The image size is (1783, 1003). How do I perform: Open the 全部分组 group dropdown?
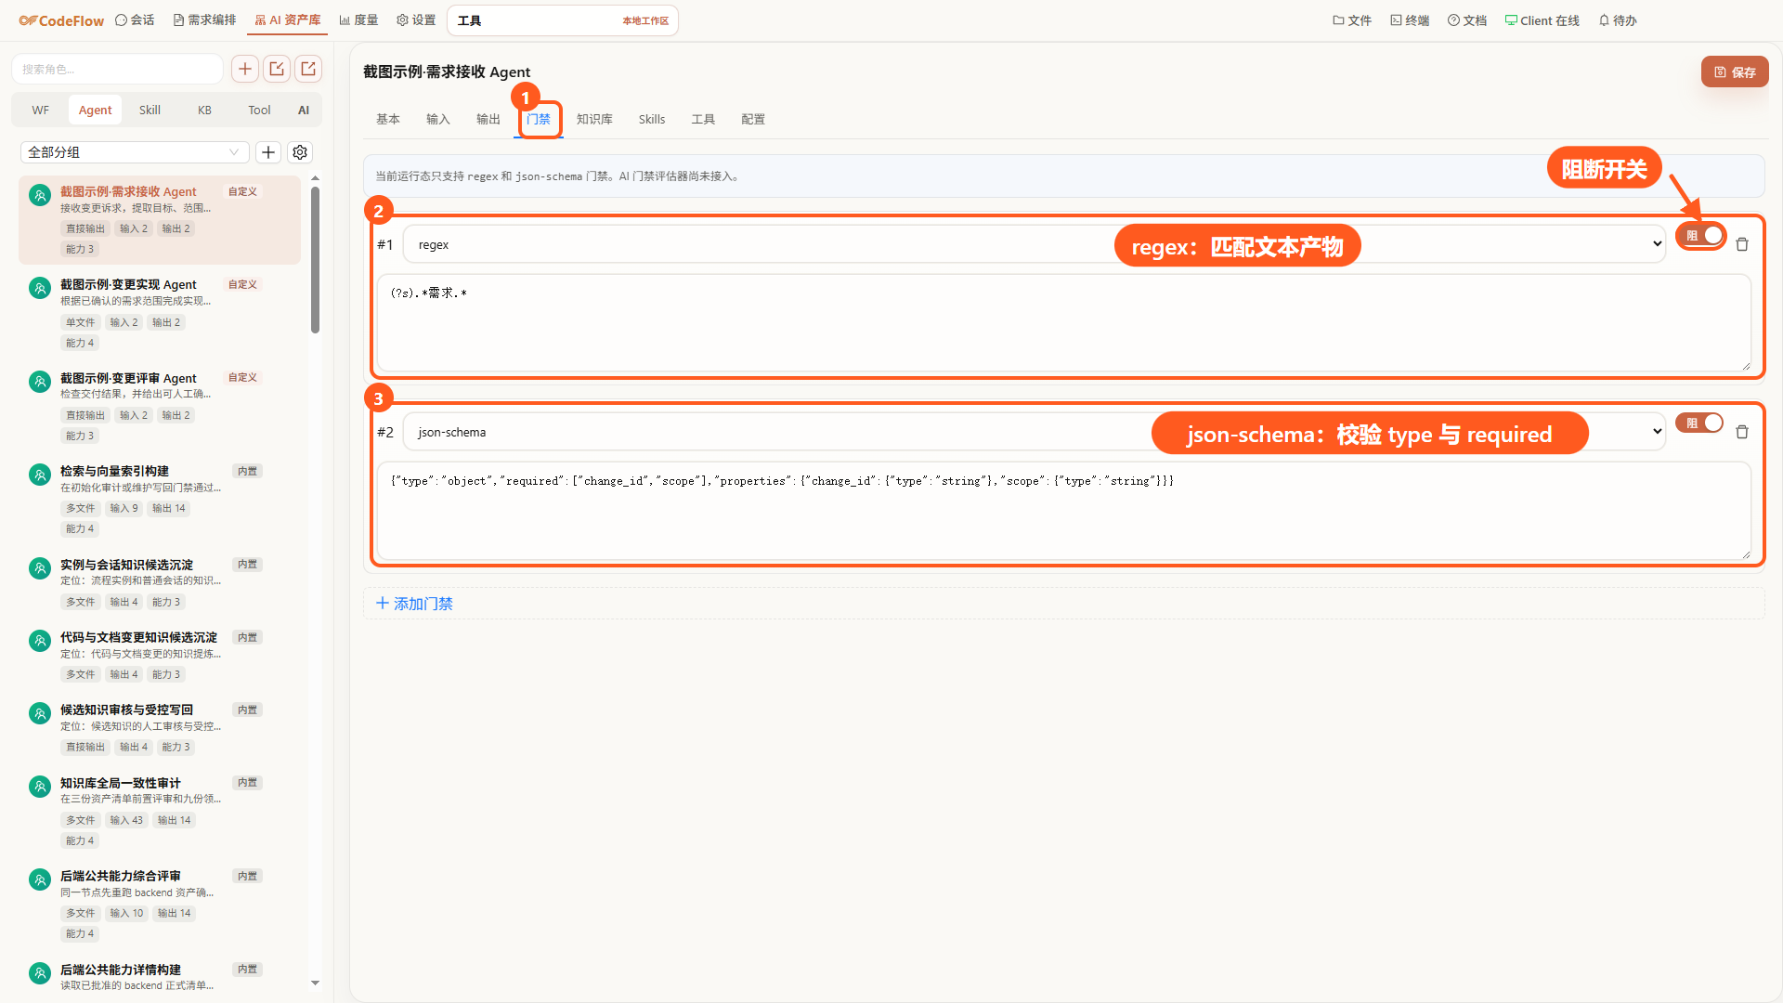pyautogui.click(x=135, y=152)
